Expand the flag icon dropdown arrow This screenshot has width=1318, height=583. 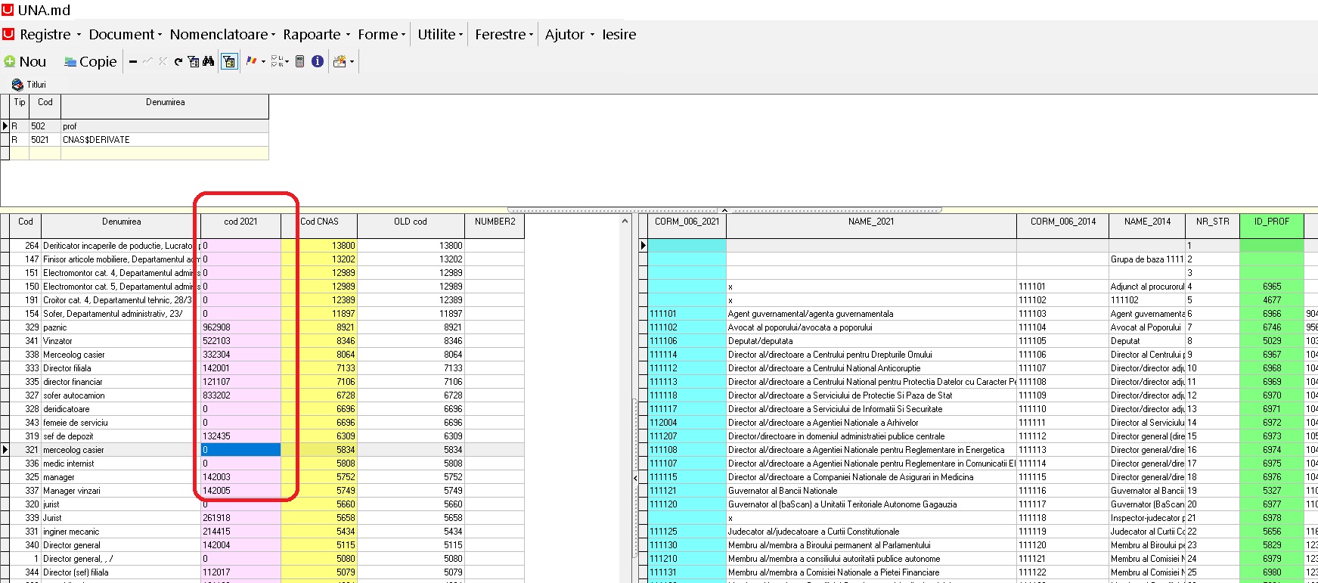pos(263,62)
